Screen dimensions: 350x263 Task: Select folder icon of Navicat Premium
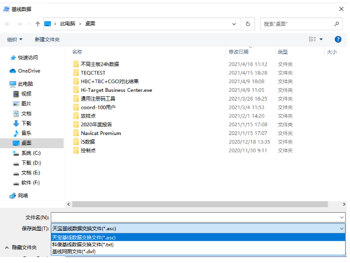tap(76, 133)
